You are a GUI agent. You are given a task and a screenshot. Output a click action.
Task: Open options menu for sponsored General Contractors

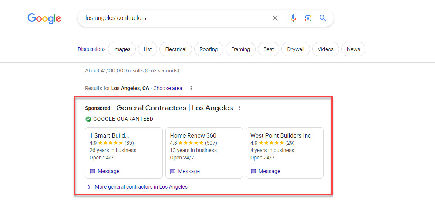click(x=239, y=108)
